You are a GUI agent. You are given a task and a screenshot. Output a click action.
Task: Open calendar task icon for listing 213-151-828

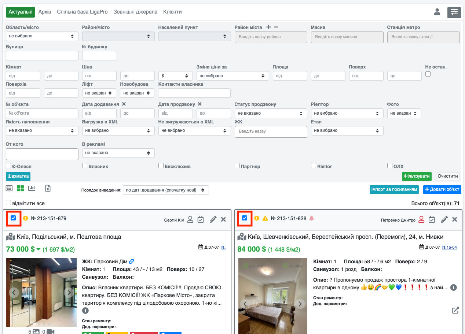tap(432, 220)
